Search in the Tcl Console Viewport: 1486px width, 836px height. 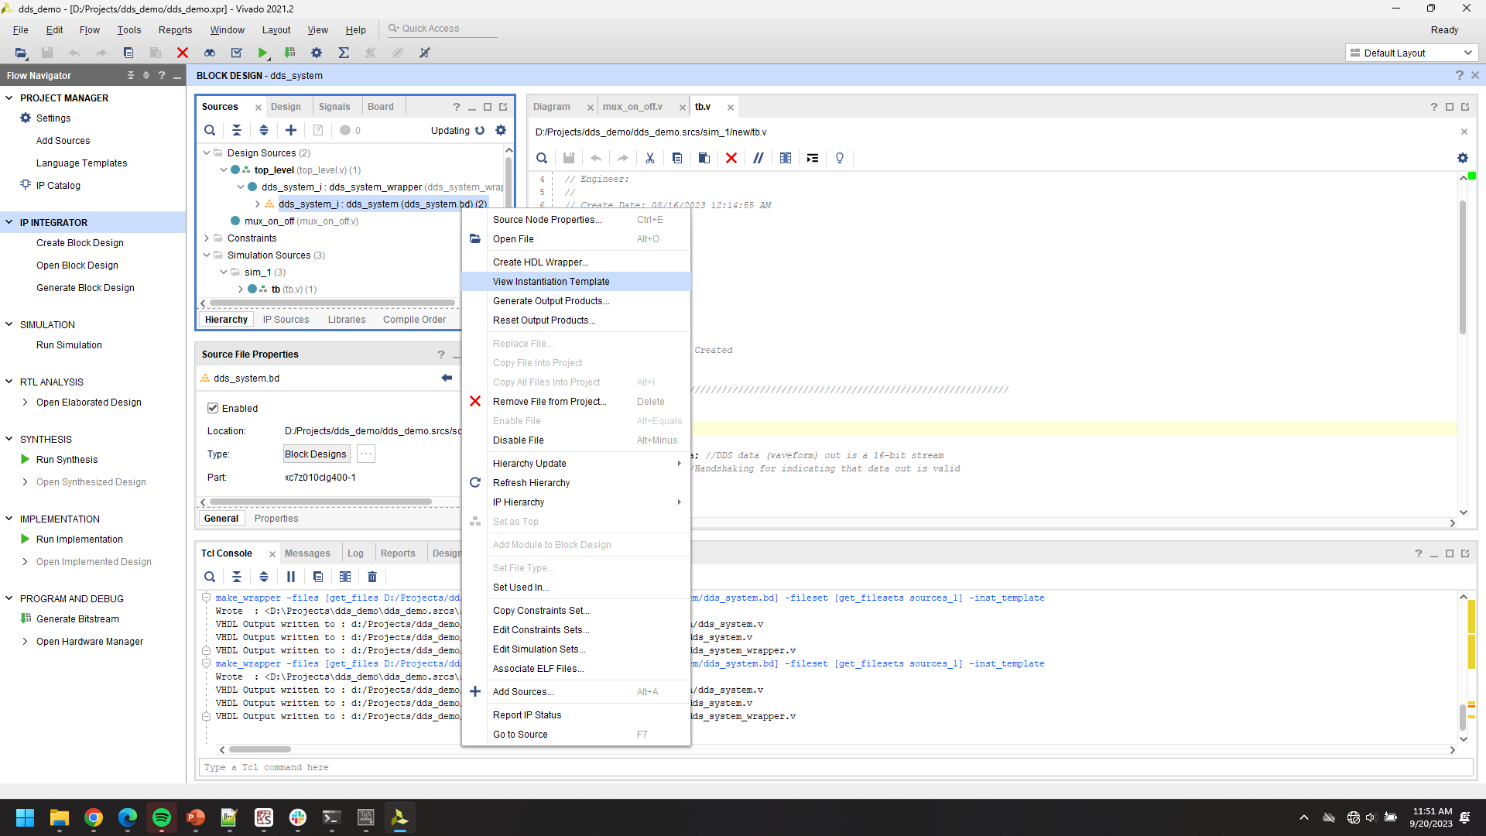pyautogui.click(x=210, y=577)
